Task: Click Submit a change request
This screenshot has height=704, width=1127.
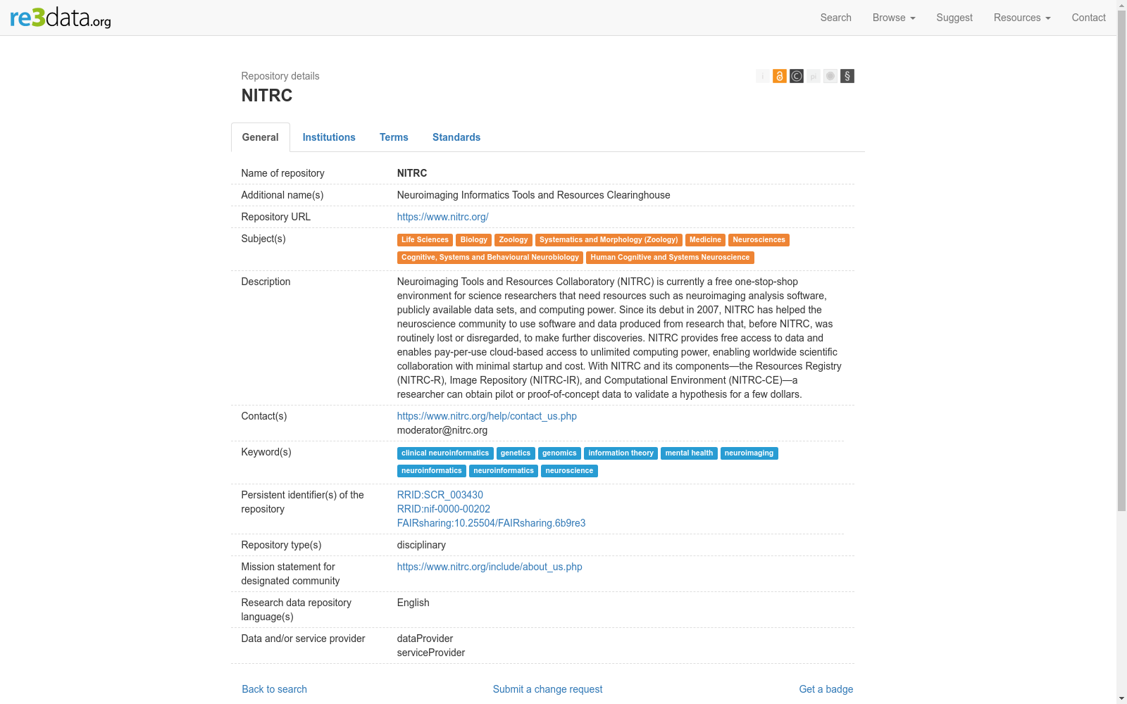Action: (x=548, y=689)
